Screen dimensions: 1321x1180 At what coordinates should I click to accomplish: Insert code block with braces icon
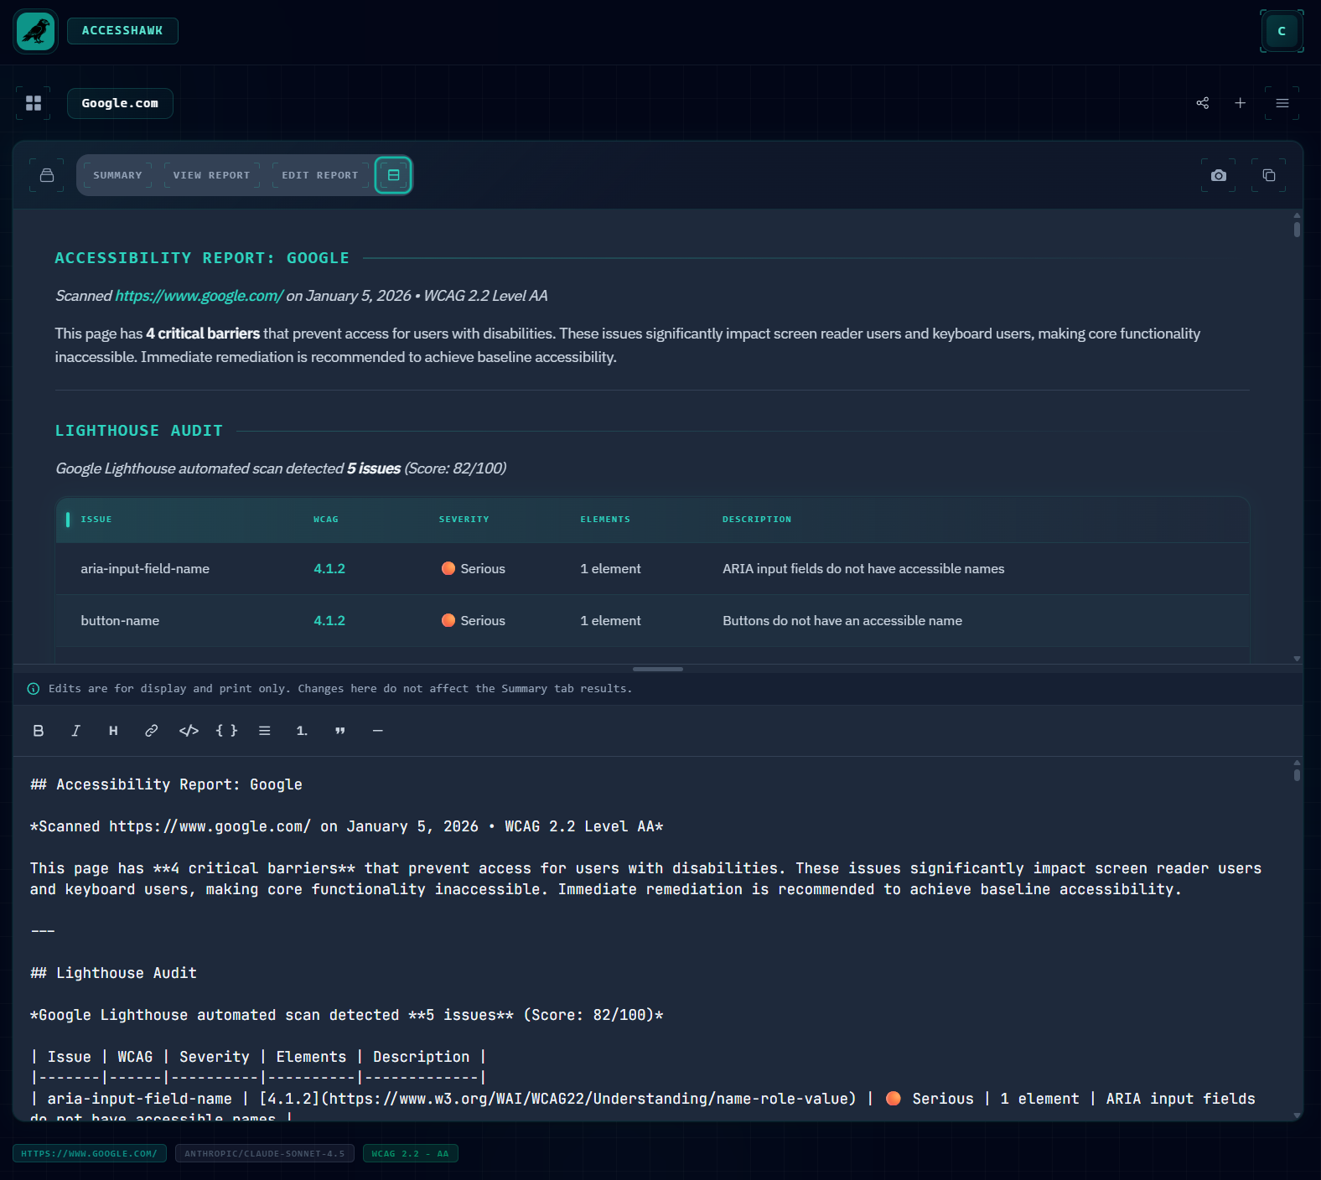[x=226, y=731]
